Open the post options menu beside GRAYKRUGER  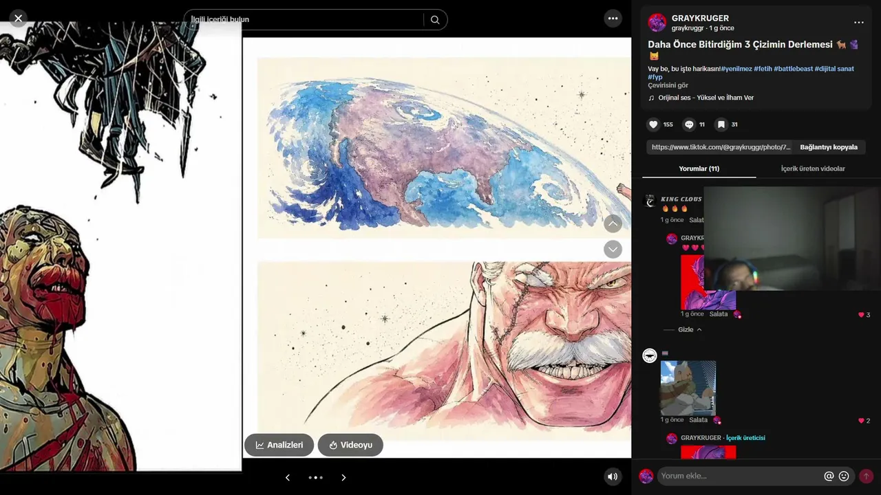pyautogui.click(x=858, y=22)
